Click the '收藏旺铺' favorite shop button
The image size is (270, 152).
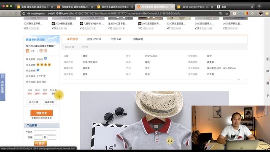pos(49,102)
